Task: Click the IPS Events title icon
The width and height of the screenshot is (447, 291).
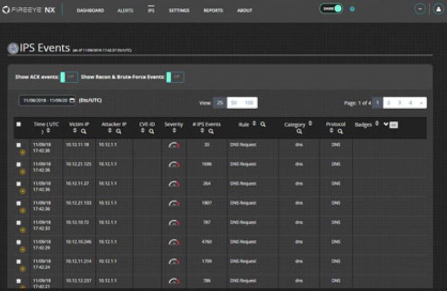Action: (x=13, y=48)
